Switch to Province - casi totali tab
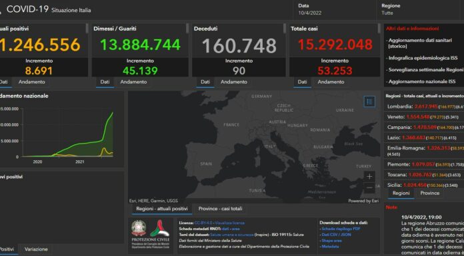The image size is (464, 256). point(220,209)
